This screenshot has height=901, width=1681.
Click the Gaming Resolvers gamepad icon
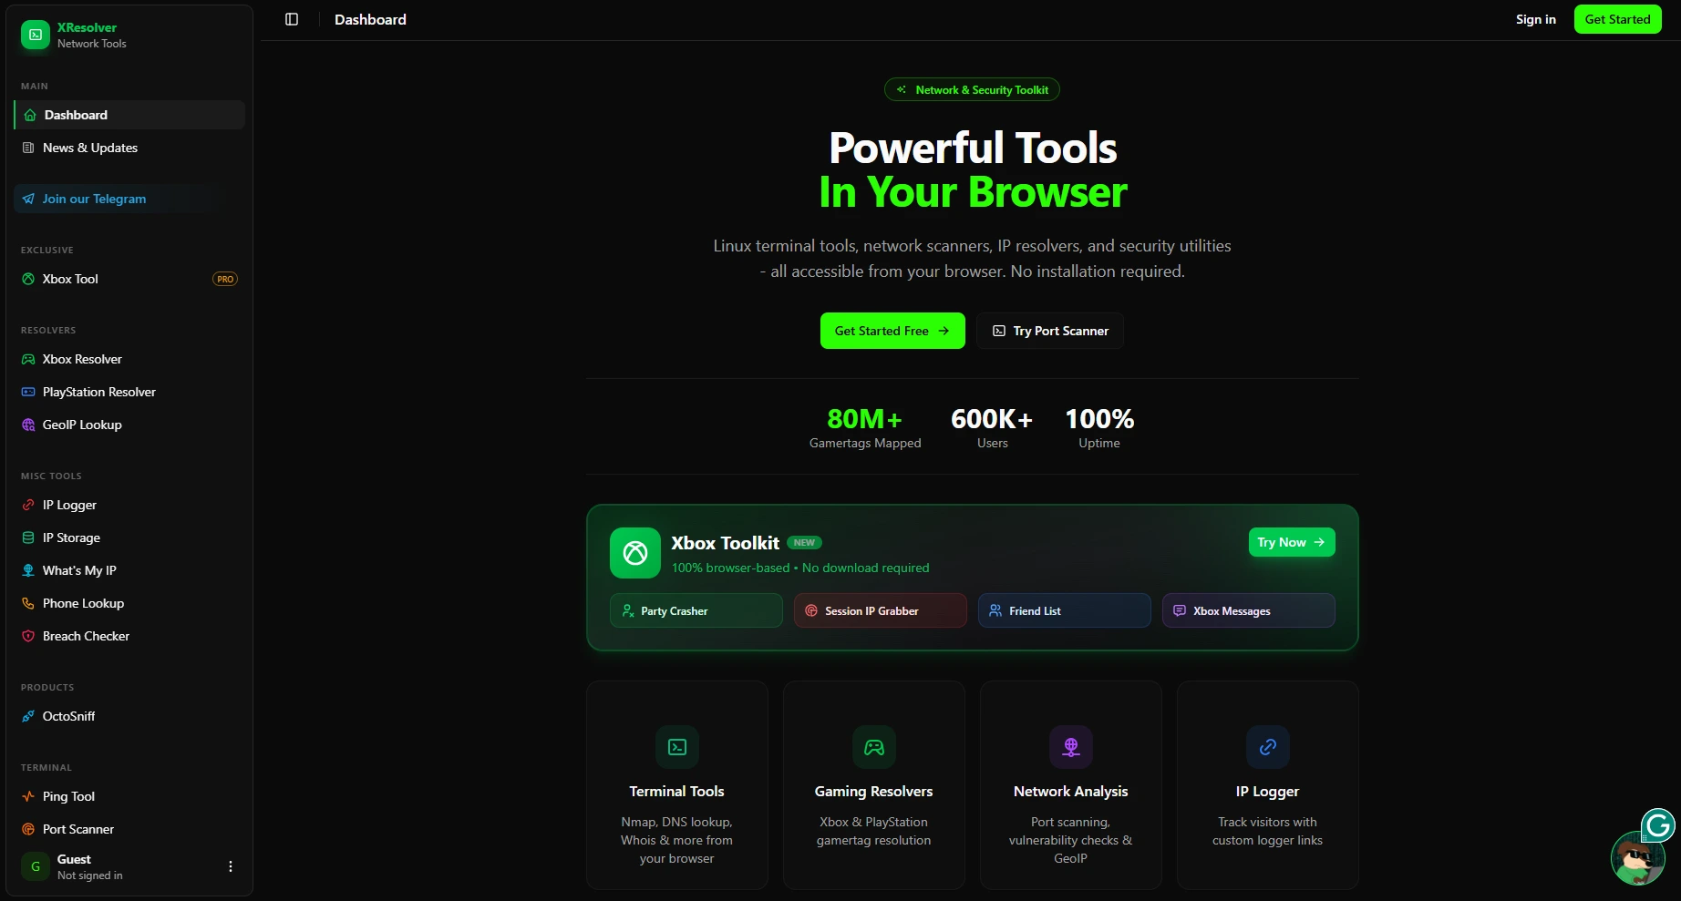[874, 747]
